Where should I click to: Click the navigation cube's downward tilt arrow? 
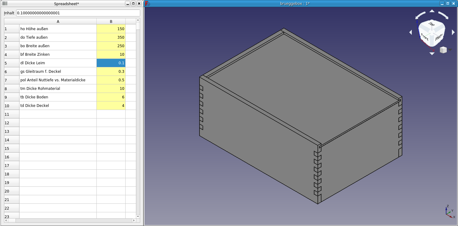pos(432,54)
